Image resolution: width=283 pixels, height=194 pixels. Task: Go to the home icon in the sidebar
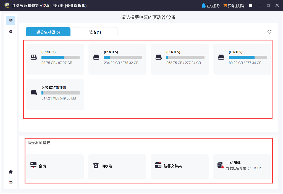coord(11,172)
